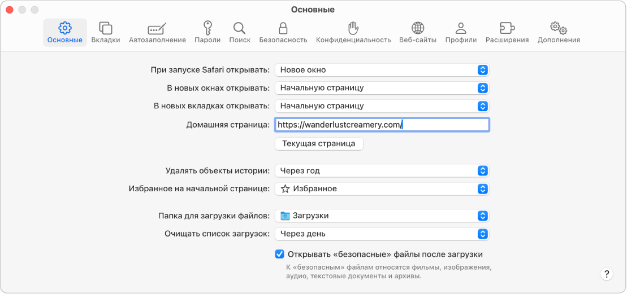The width and height of the screenshot is (627, 294).
Task: Open the Вкладки (Tabs) settings pane
Action: click(106, 32)
